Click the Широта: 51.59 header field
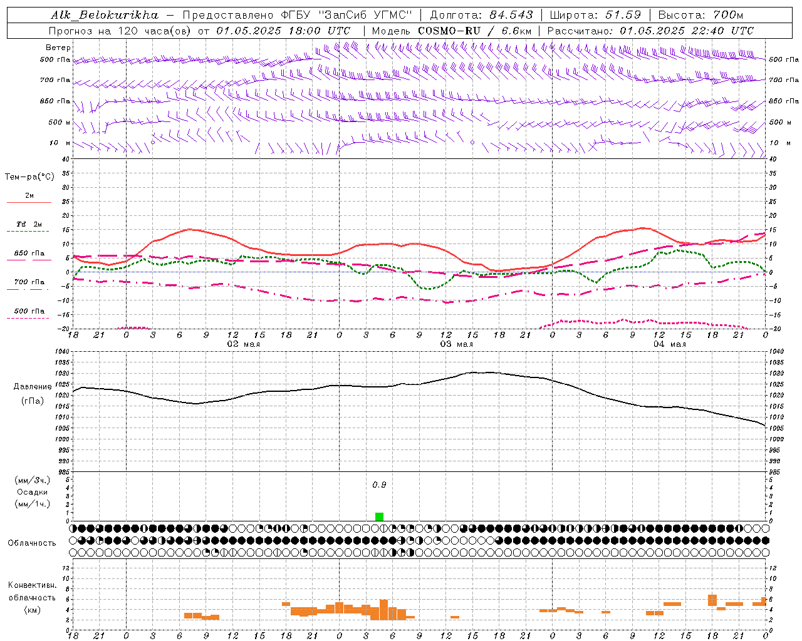Screen dimensions: 802x641 (595, 15)
